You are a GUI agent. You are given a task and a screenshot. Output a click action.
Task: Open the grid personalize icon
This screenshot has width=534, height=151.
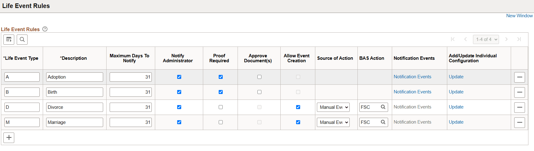[9, 39]
